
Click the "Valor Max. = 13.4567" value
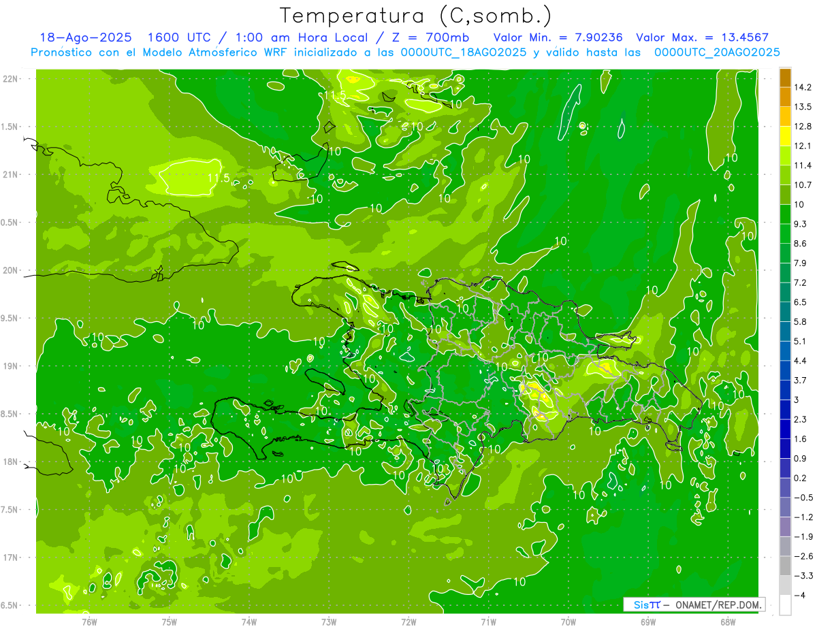[x=702, y=37]
